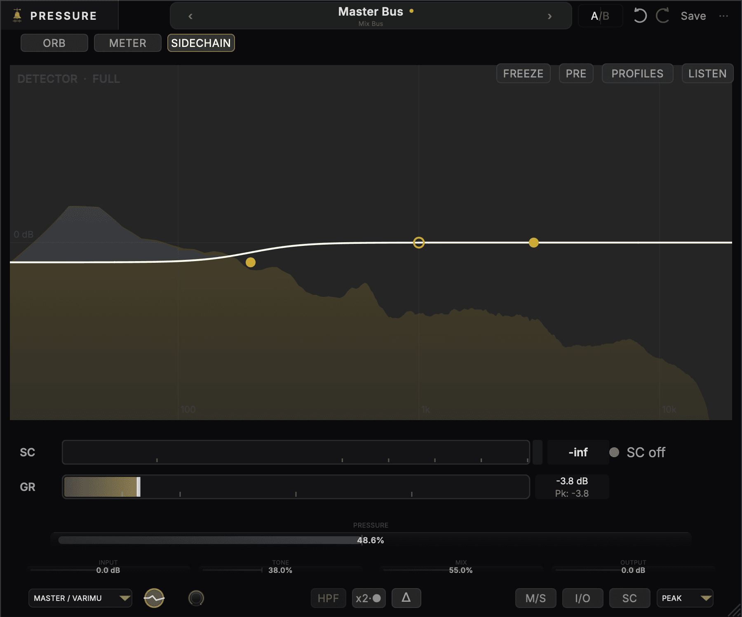742x617 pixels.
Task: Toggle M/S processing mode
Action: click(535, 598)
